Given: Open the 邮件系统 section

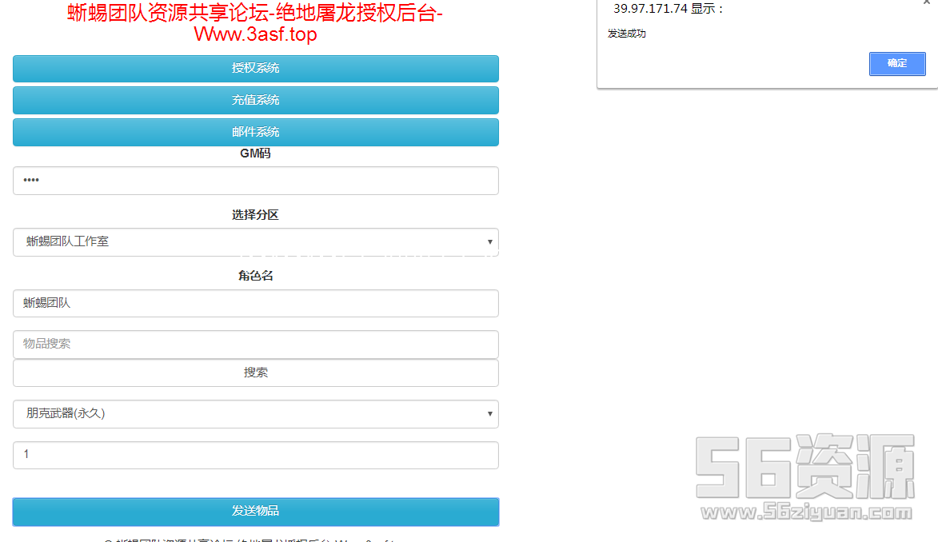Looking at the screenshot, I should coord(256,133).
